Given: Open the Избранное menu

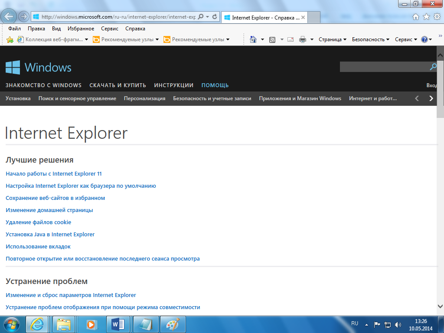Looking at the screenshot, I should point(81,29).
